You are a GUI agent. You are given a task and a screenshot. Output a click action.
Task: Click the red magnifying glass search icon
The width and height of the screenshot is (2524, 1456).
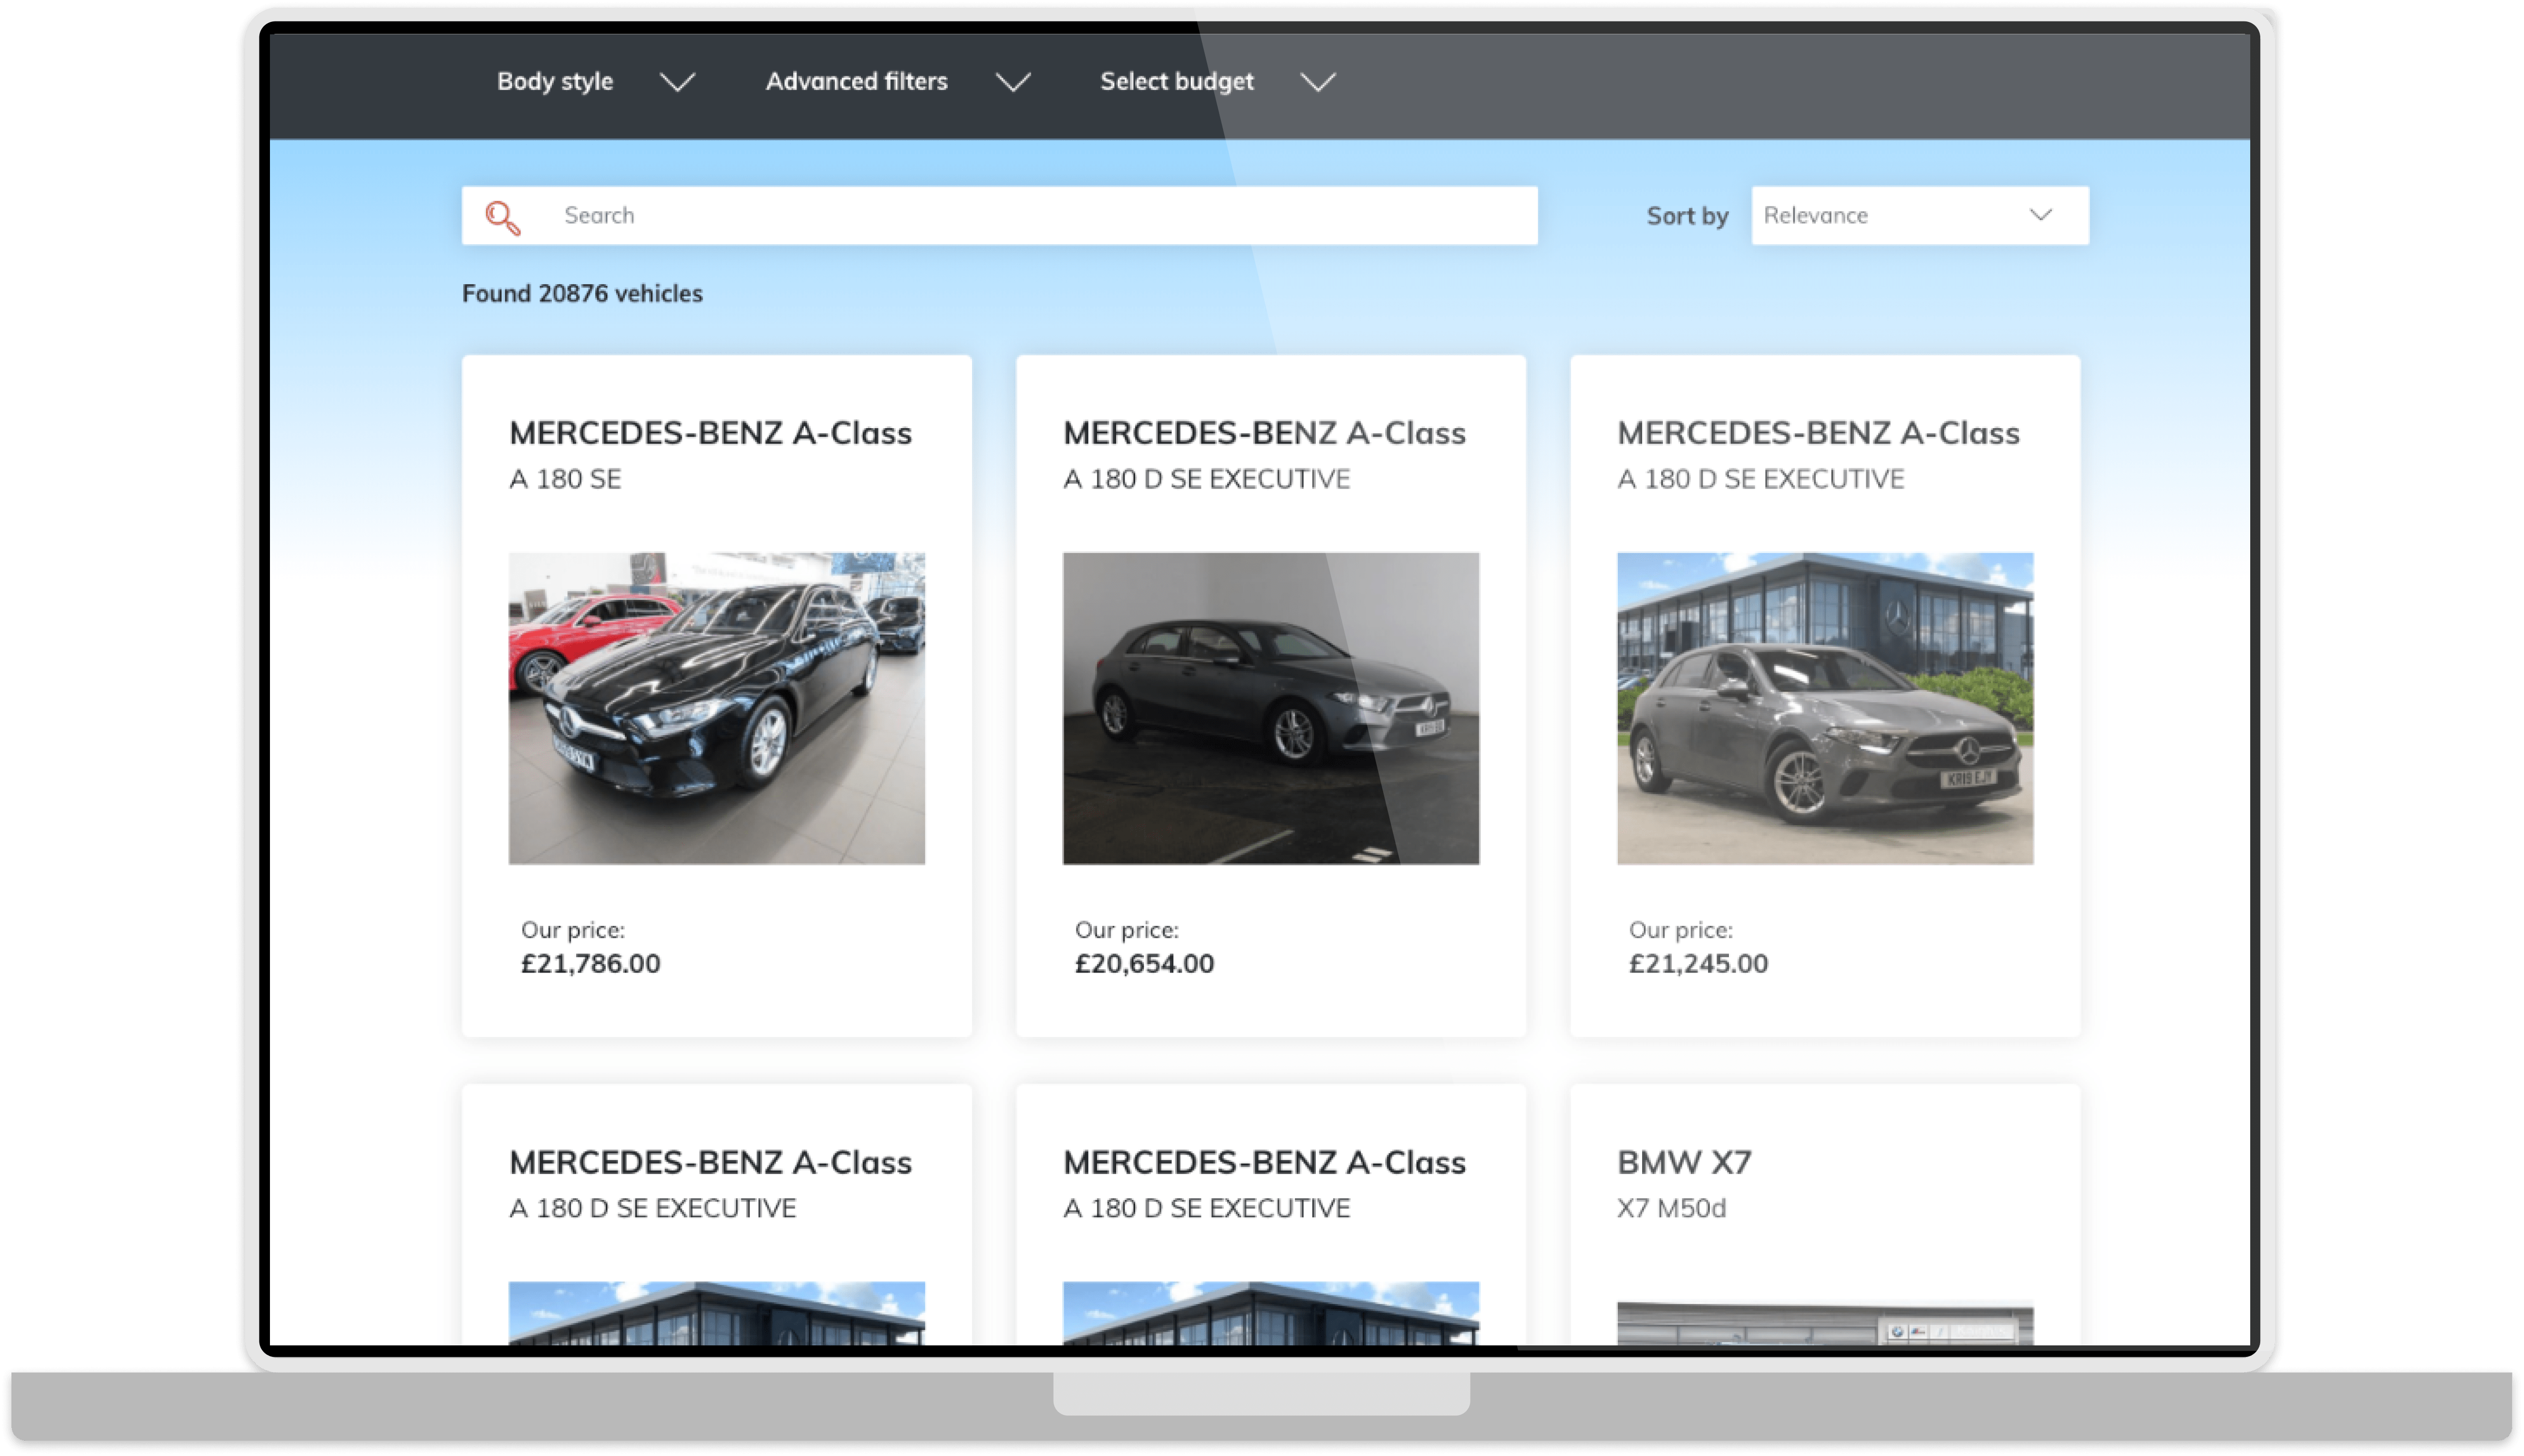[502, 217]
